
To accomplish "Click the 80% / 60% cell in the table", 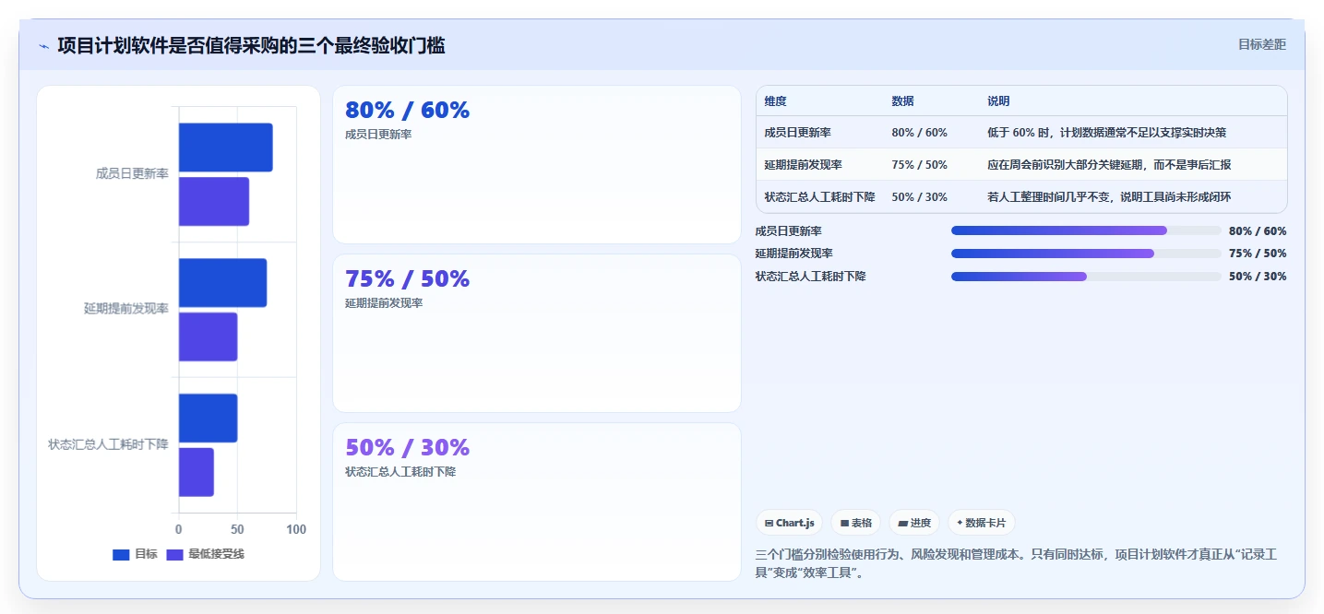I will click(x=919, y=133).
